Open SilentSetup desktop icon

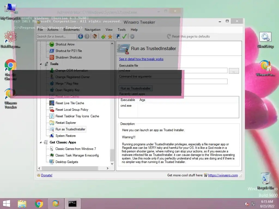click(x=265, y=40)
